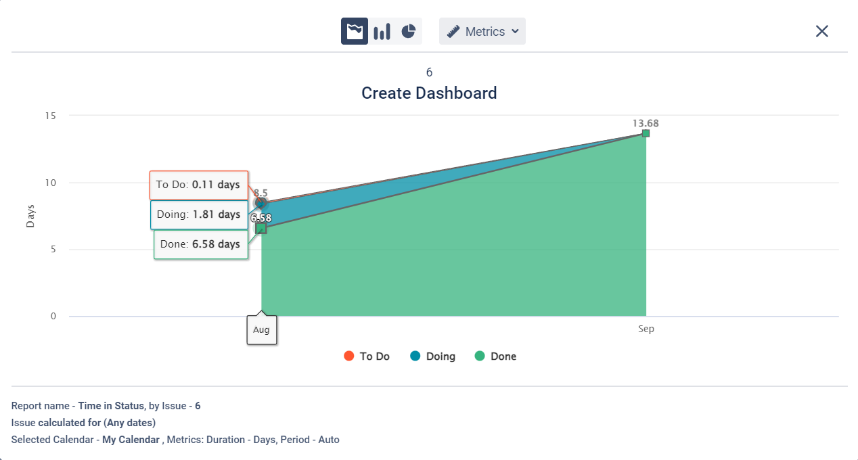Click the teal Doing legend dot

coord(415,356)
